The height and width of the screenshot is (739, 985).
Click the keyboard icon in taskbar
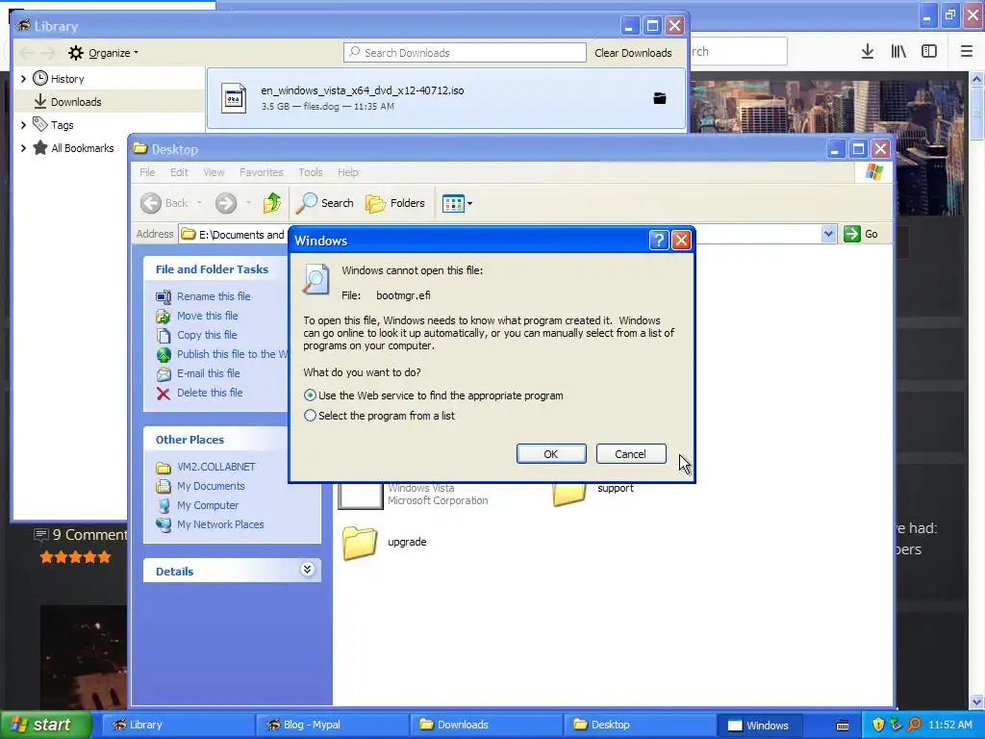[843, 726]
